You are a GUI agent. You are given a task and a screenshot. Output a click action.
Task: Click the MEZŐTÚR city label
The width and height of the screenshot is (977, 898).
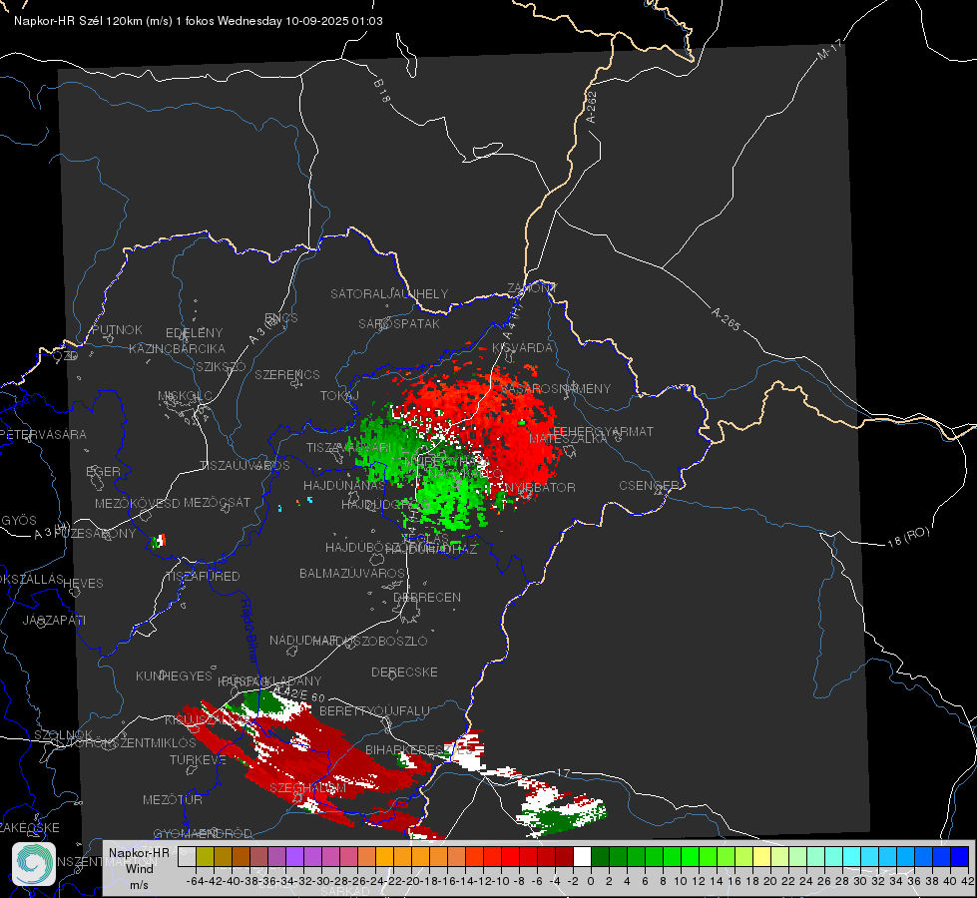[x=173, y=799]
